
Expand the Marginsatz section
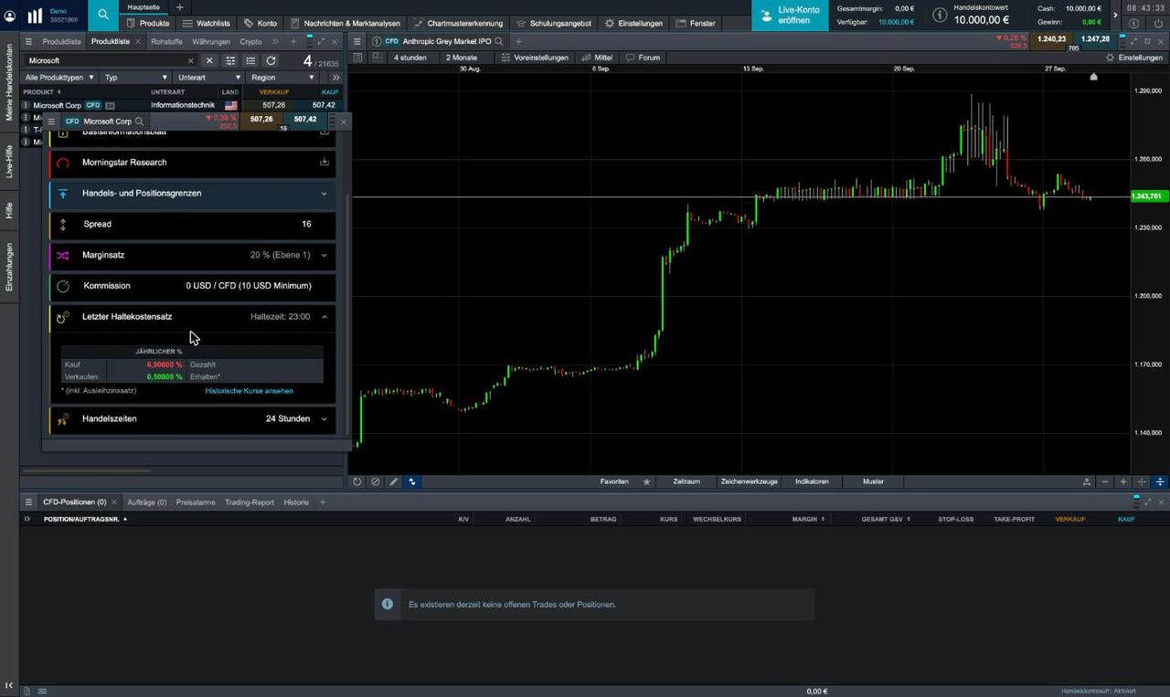click(192, 255)
